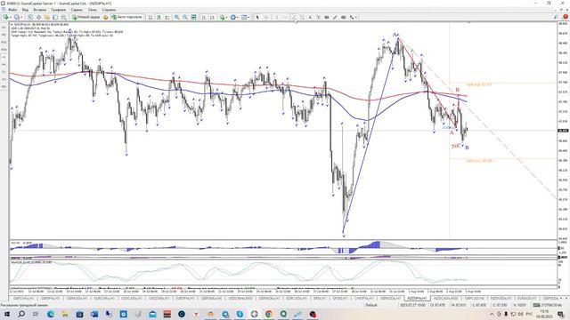Viewport: 570px width, 320px height.
Task: Select the Text Label tool
Action: (x=319, y=17)
